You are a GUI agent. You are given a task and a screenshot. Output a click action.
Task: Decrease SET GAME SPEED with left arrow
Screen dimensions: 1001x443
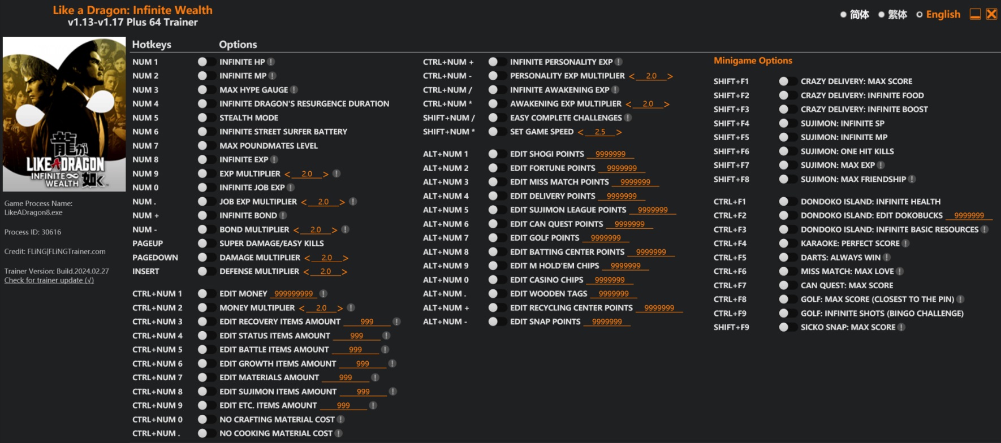580,132
